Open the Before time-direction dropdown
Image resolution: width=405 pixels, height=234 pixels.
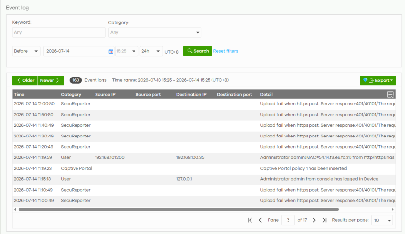pos(26,51)
